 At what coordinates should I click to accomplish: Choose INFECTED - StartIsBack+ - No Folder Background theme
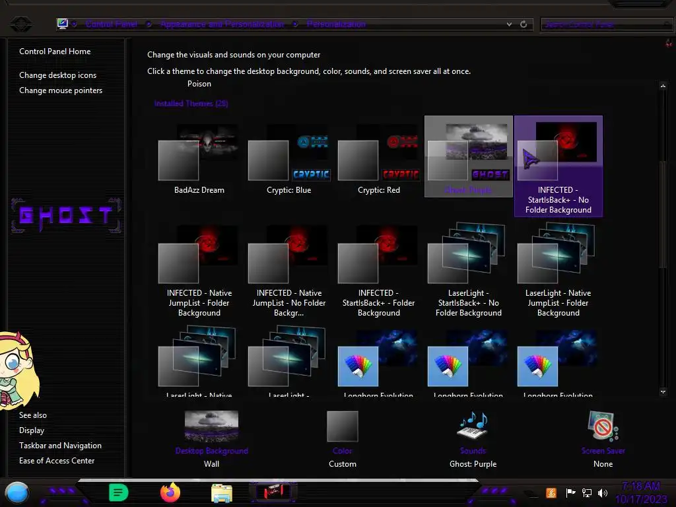point(558,166)
